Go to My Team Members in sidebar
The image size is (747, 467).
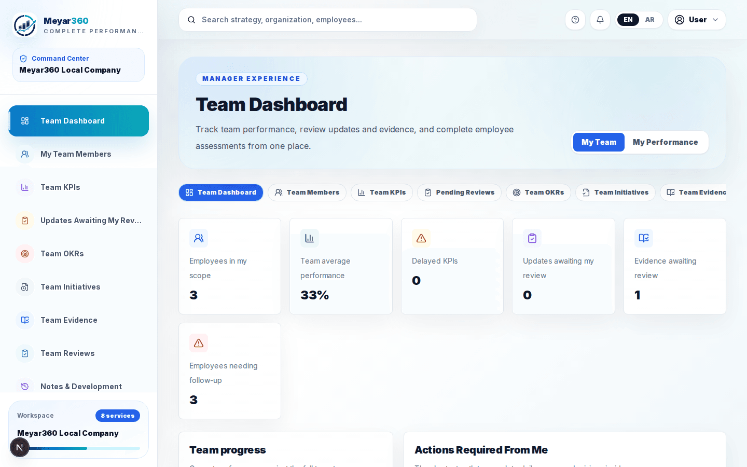pyautogui.click(x=78, y=154)
